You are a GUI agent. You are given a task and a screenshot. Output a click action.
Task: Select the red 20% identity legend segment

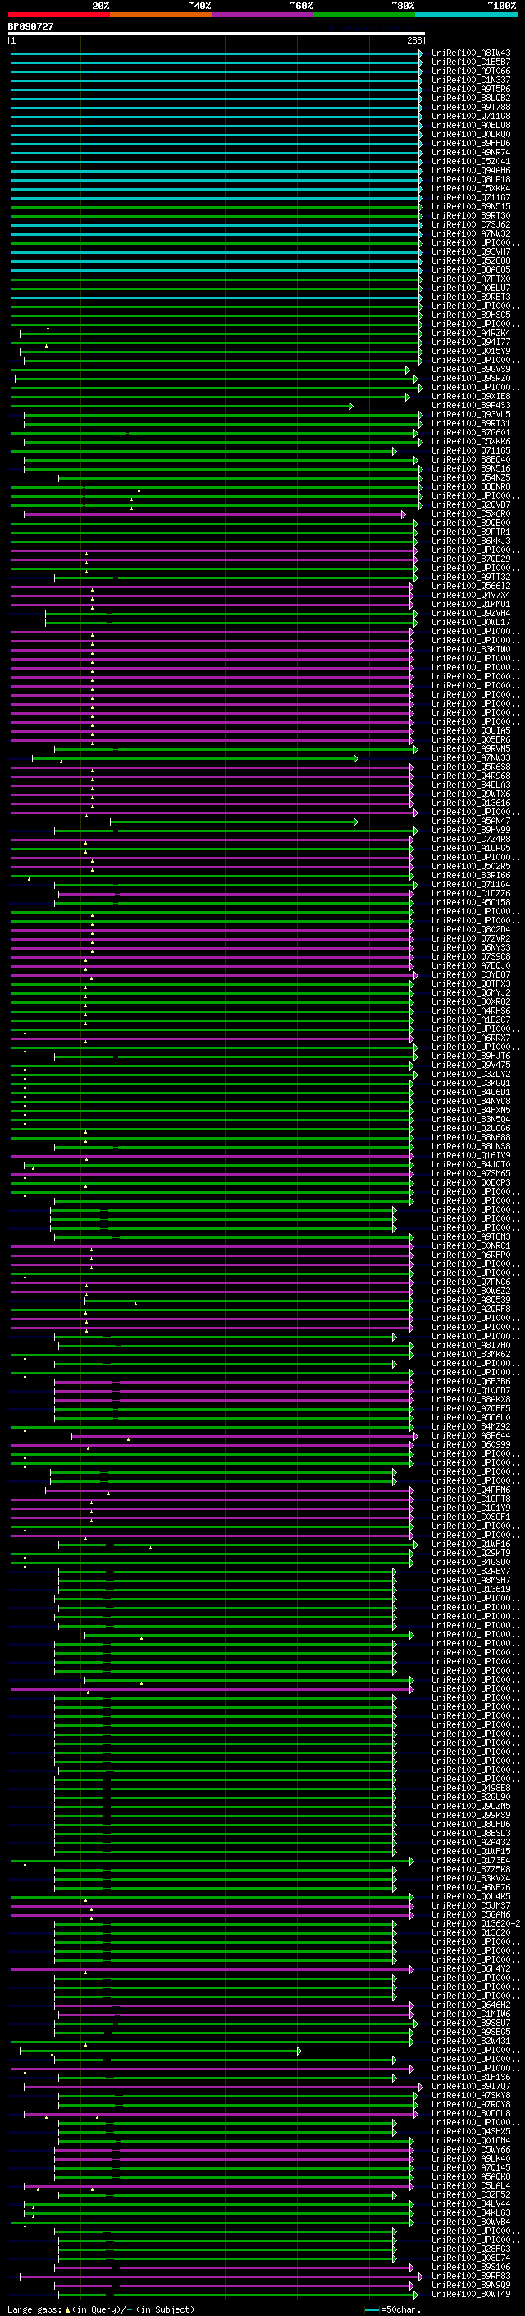(x=58, y=15)
